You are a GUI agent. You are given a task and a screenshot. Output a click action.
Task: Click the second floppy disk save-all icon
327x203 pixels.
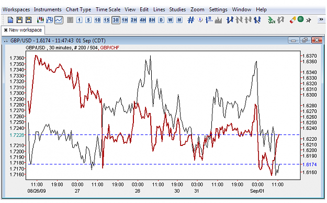pos(28,20)
